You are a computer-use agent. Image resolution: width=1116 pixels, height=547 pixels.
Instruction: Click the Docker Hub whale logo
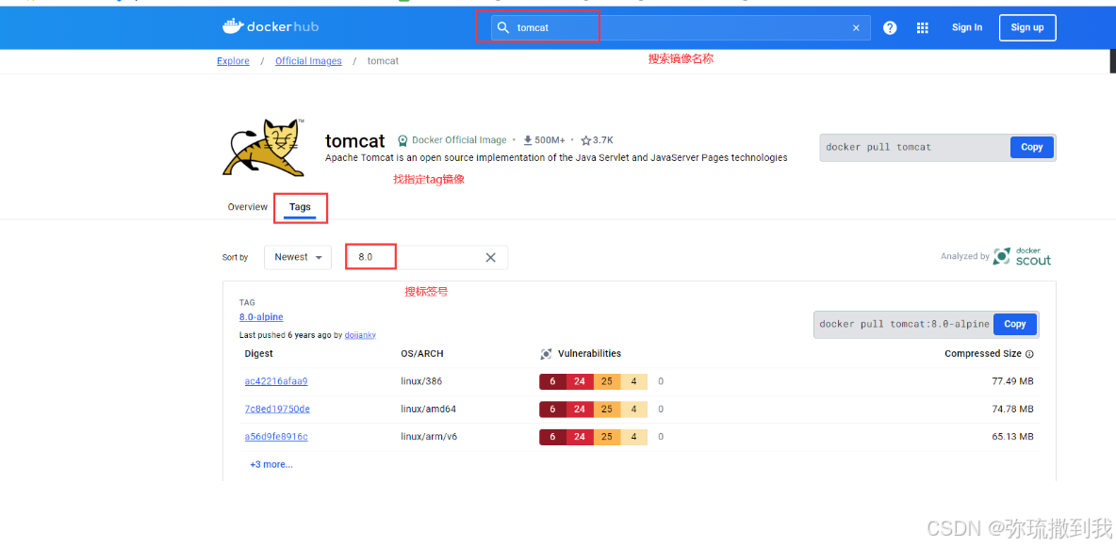point(232,27)
